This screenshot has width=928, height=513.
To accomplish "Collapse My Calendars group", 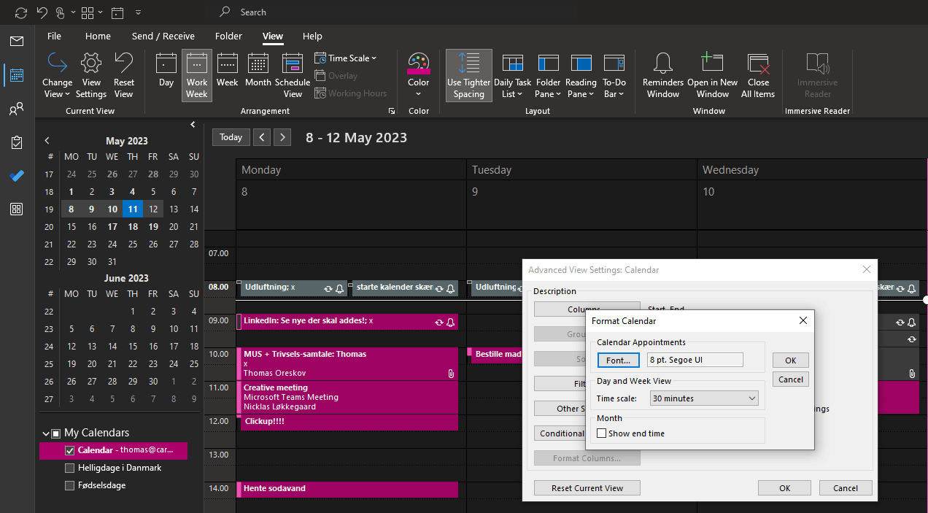I will point(46,433).
